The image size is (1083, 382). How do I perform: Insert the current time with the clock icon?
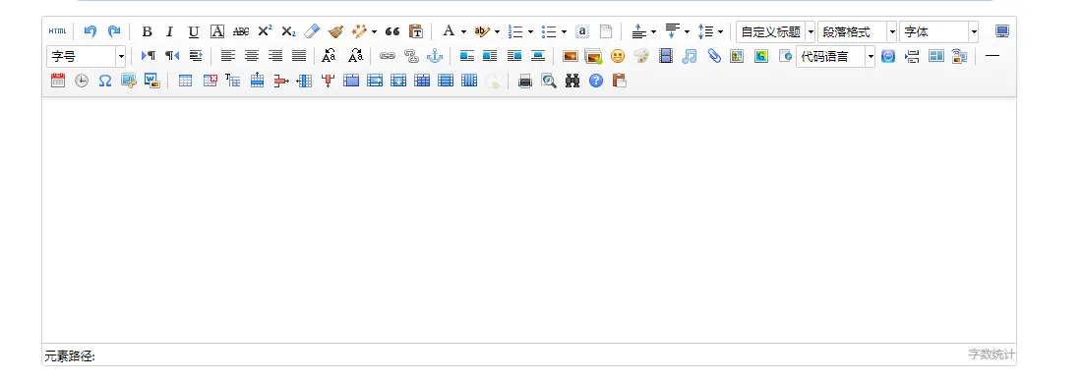82,81
